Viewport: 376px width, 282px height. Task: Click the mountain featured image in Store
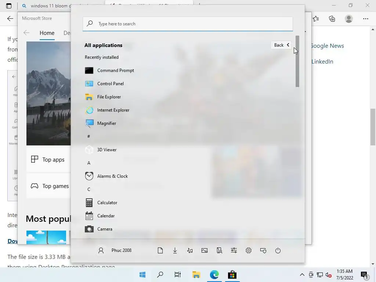pos(48,93)
